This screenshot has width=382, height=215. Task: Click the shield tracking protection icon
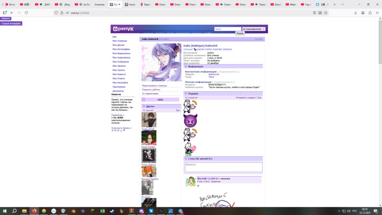[x=56, y=13]
